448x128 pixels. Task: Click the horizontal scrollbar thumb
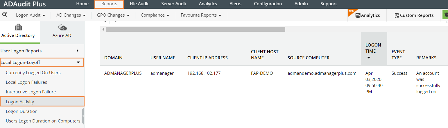[195, 29]
